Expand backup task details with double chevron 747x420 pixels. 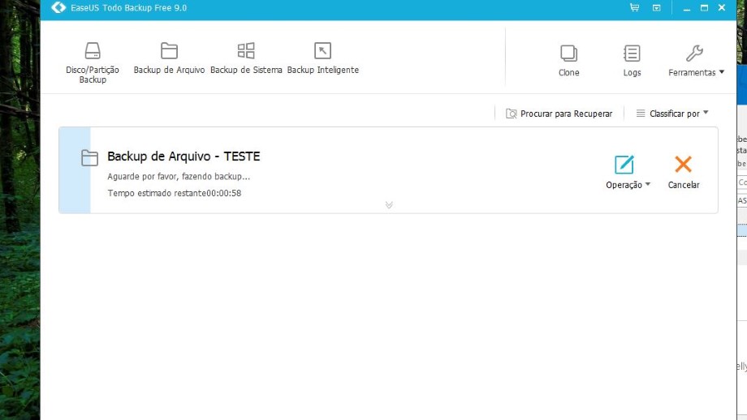tap(389, 205)
